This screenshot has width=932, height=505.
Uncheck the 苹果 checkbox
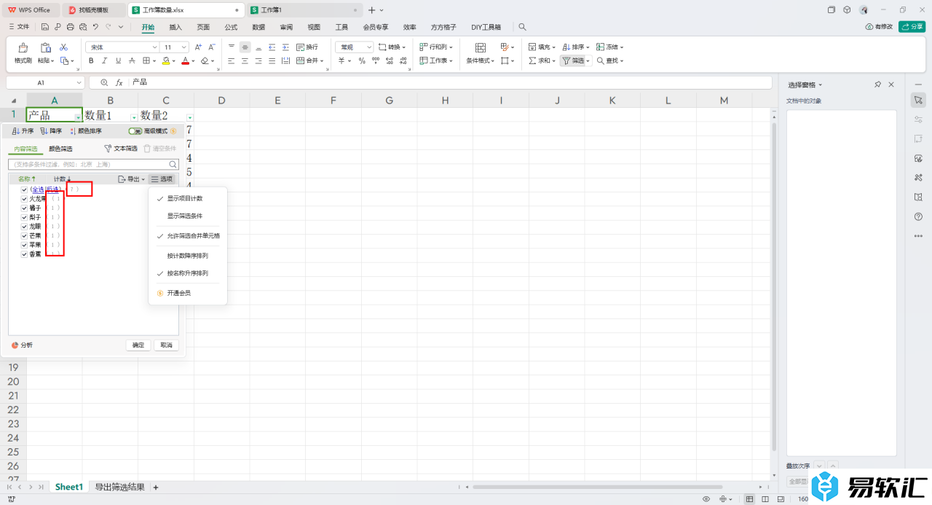click(x=24, y=245)
